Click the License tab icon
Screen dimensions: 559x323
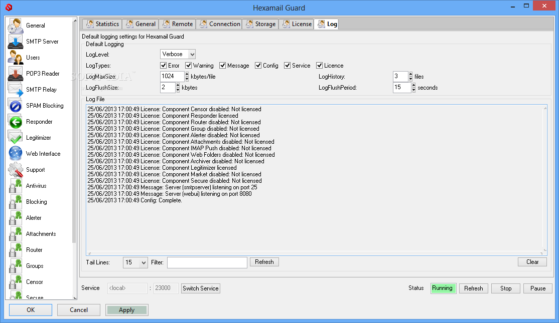[x=286, y=24]
